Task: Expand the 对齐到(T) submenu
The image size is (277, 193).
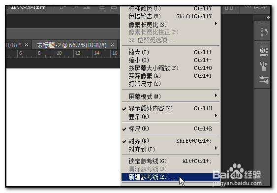Action: 171,149
